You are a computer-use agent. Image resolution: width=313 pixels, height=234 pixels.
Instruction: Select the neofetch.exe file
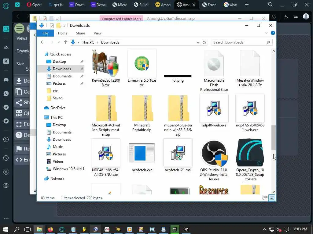point(142,153)
